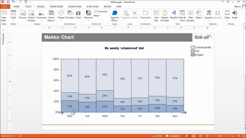Insert an Object
Screen dimensions: 246x138
pyautogui.click(x=199, y=15)
